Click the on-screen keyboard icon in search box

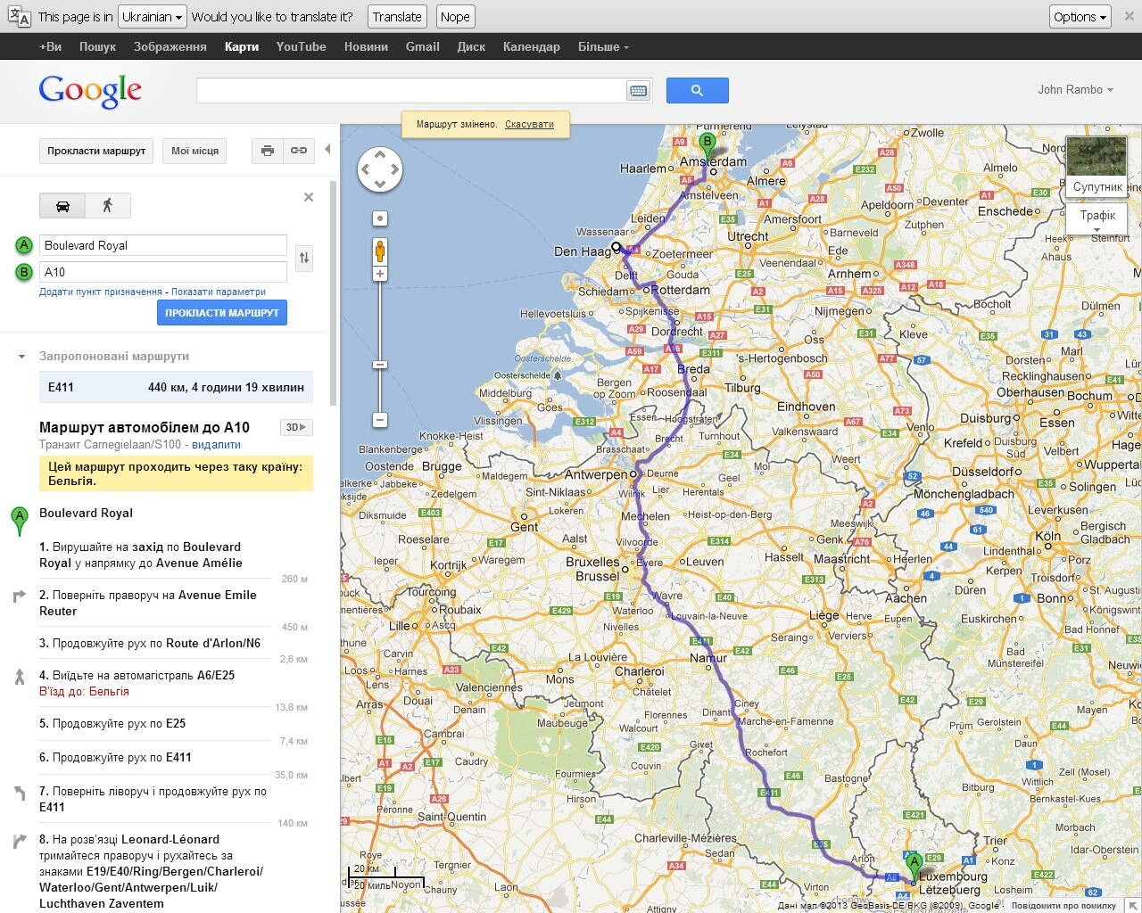click(x=638, y=90)
